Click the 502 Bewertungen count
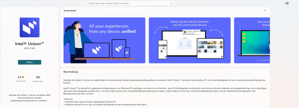 (x=38, y=77)
